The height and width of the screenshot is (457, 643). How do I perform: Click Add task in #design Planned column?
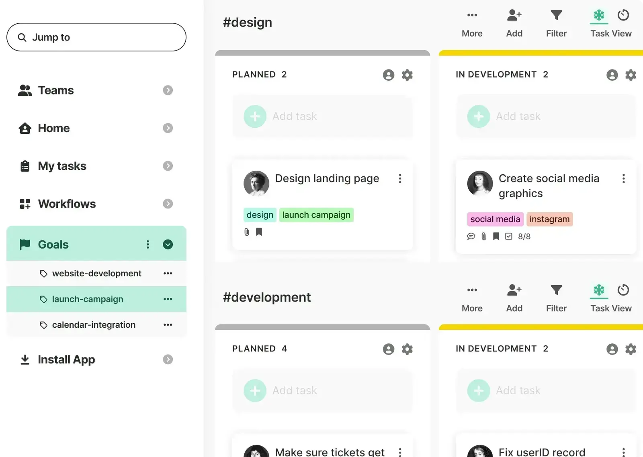click(295, 116)
